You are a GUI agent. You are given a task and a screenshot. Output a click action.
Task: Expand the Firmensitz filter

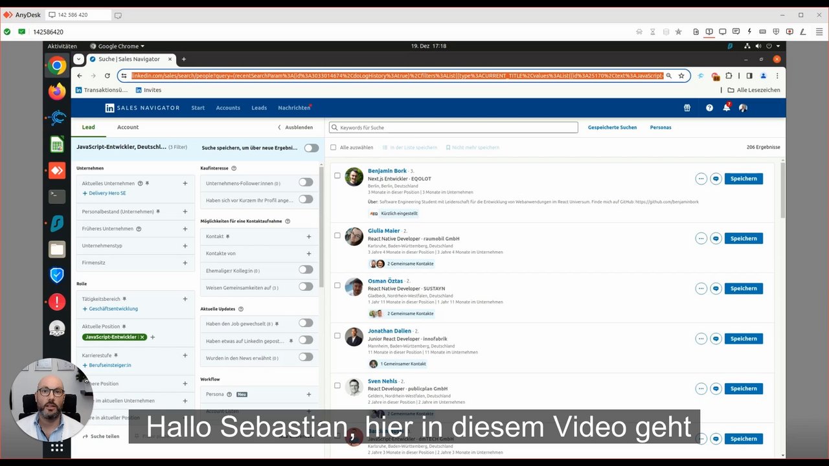tap(185, 263)
